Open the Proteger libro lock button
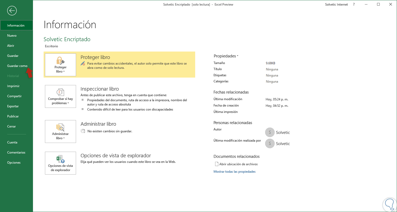This screenshot has width=397, height=212. coord(60,65)
